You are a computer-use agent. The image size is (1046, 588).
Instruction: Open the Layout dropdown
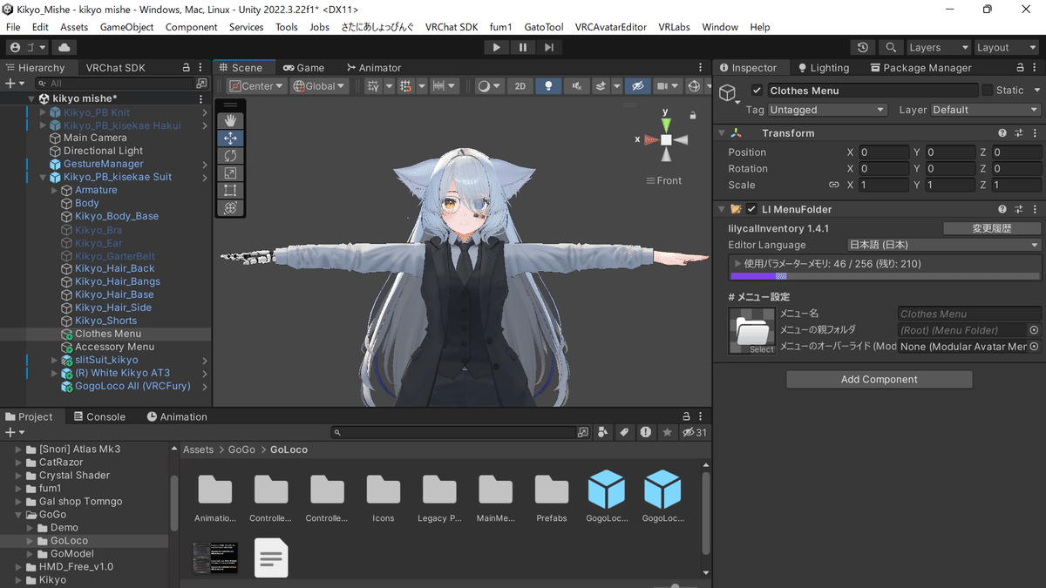1006,48
